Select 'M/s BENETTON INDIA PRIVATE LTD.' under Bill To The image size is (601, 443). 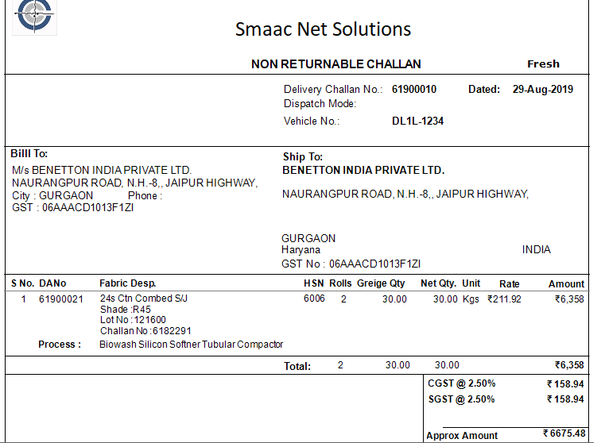click(102, 170)
